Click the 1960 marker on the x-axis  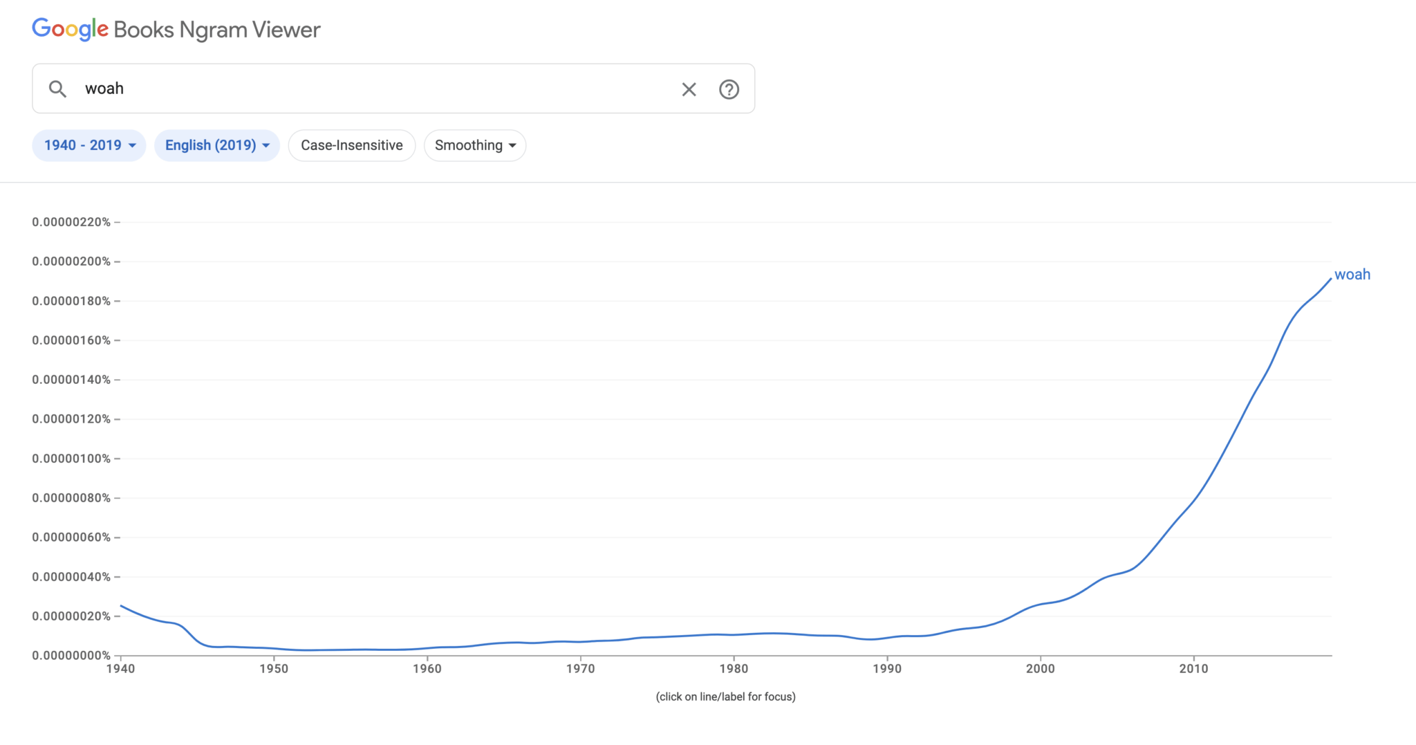coord(427,669)
